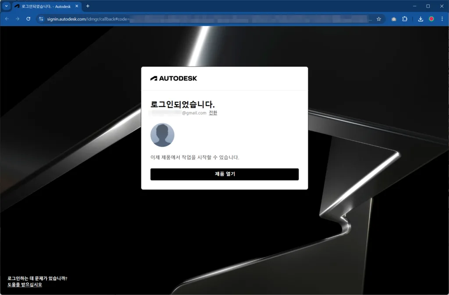Click the 로그인되었습니다. heading text
449x295 pixels.
point(183,104)
